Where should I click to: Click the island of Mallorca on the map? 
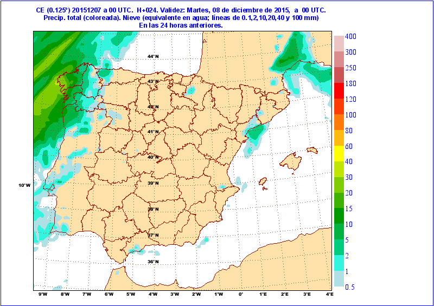(291, 162)
